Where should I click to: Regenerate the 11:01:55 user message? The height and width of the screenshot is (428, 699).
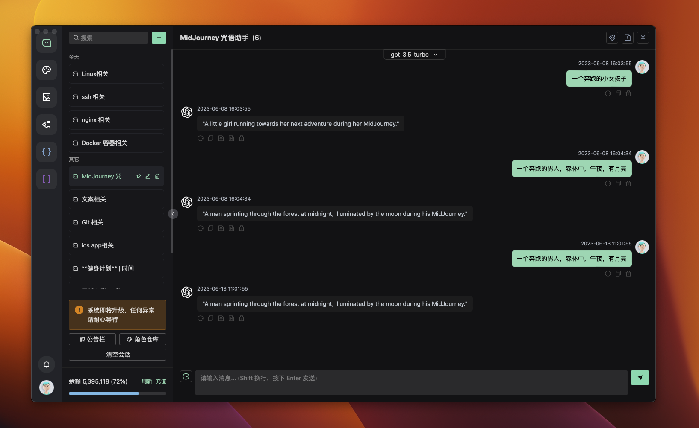pyautogui.click(x=608, y=274)
